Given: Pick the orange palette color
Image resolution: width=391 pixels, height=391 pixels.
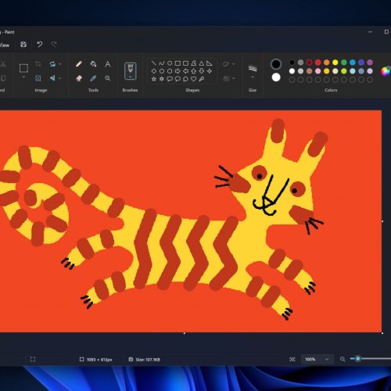Looking at the screenshot, I should click(327, 63).
